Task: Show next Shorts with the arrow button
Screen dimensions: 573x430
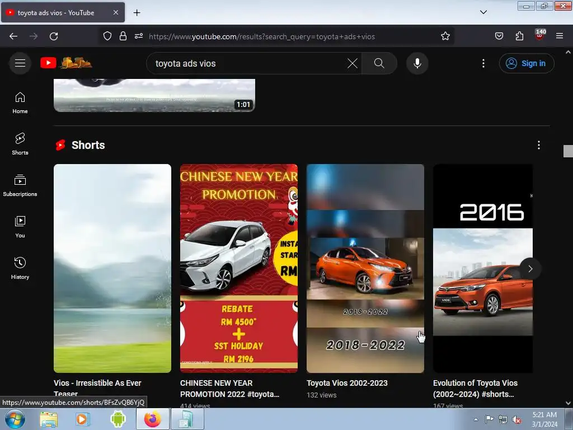Action: (x=530, y=269)
